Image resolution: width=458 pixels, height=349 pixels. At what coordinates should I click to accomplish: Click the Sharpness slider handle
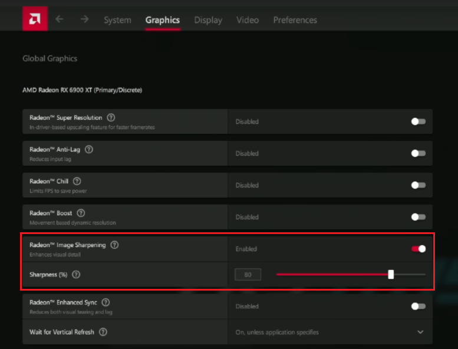[x=391, y=274]
